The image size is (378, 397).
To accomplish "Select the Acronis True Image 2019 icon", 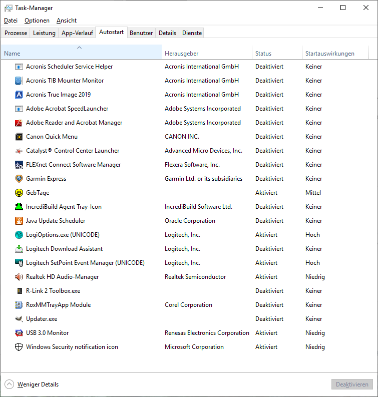I will point(19,95).
